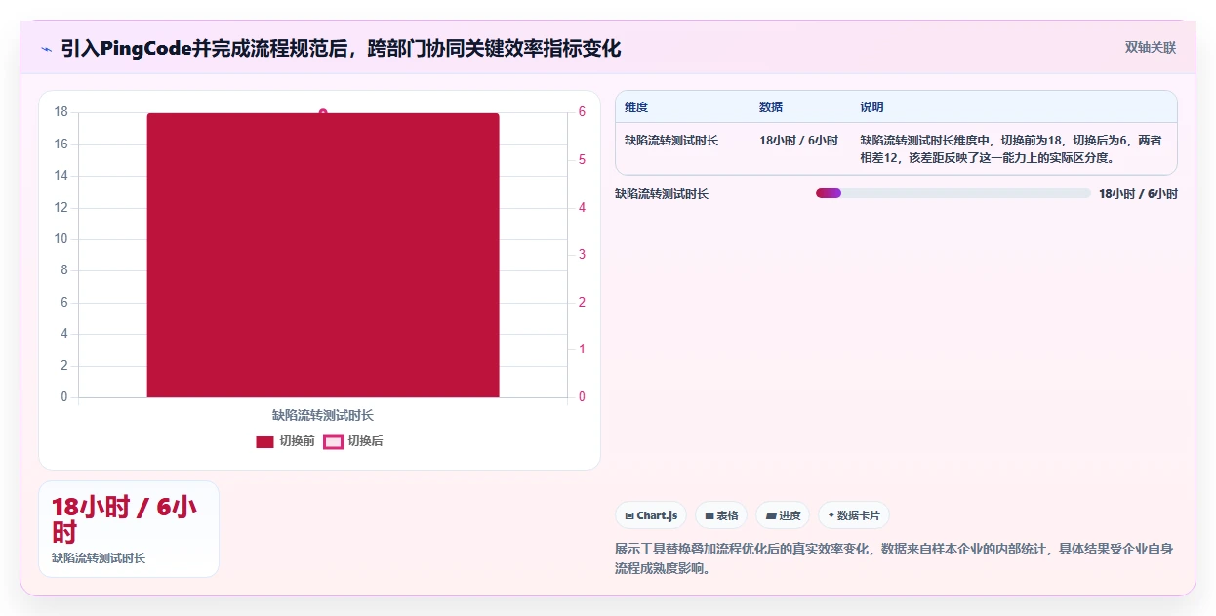Select the 数据卡片 tag

click(854, 515)
